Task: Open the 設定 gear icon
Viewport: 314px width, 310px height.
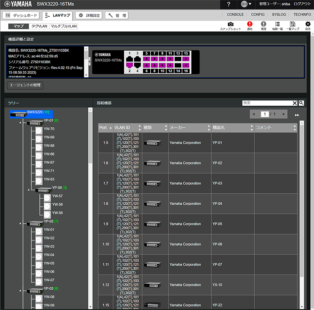Action: click(x=308, y=26)
